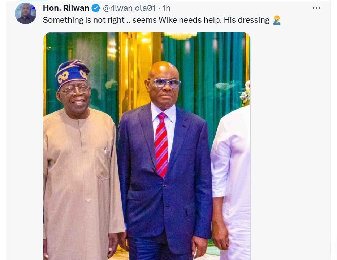Open the three-dot more options menu
The image size is (337, 260).
coord(316,8)
